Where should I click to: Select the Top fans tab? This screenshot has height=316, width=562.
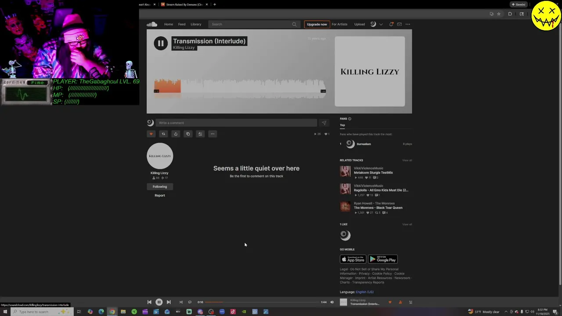342,125
